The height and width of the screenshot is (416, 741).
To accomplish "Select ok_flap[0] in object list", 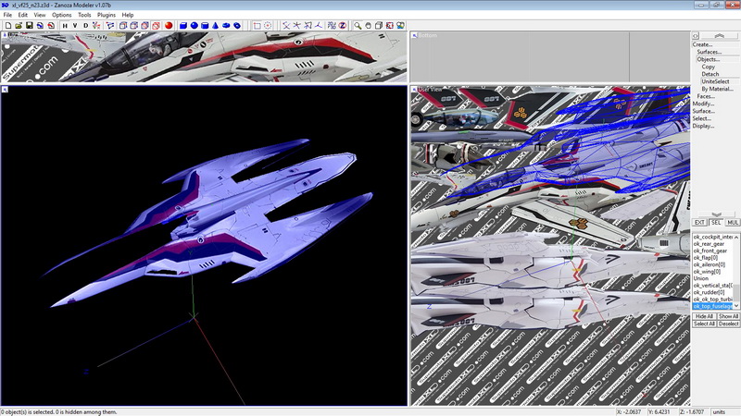I will 713,258.
